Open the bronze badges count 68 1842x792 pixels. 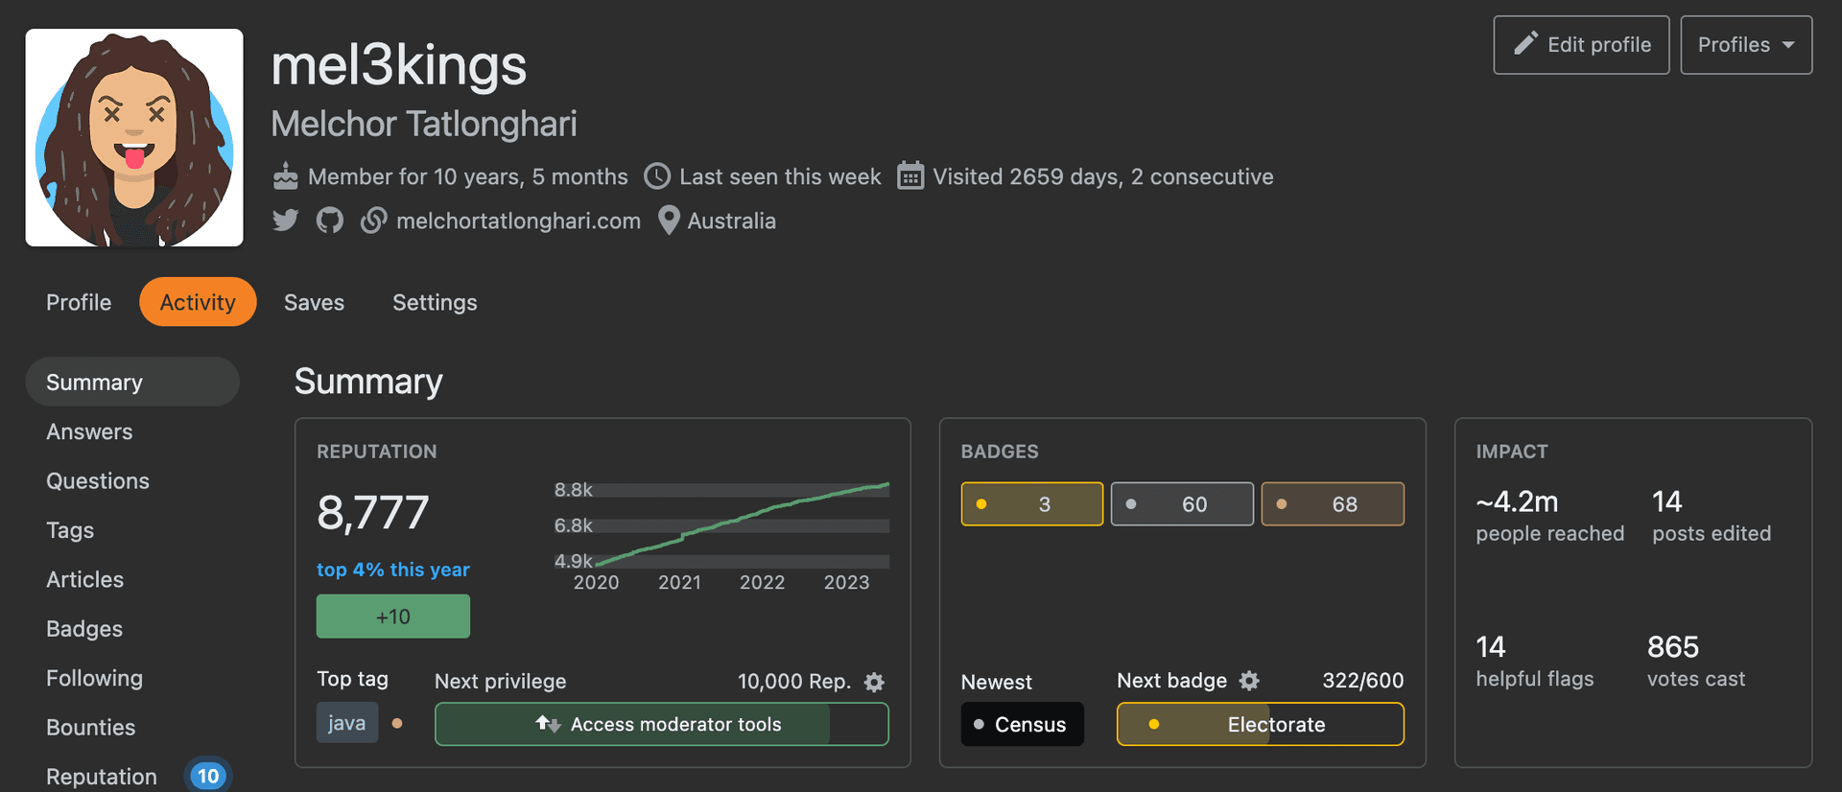[1333, 504]
